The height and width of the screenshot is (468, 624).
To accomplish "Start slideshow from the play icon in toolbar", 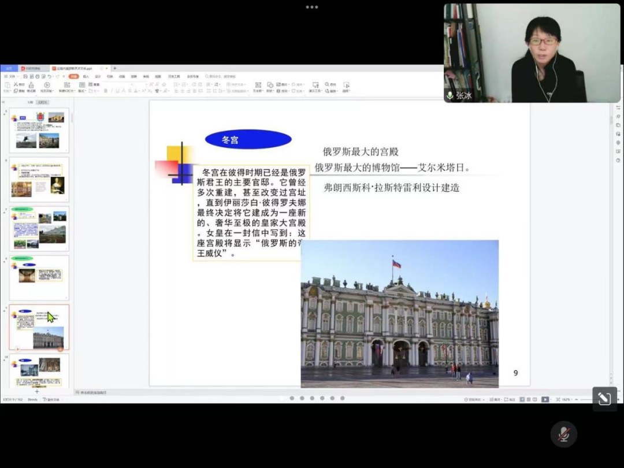I will (x=47, y=85).
